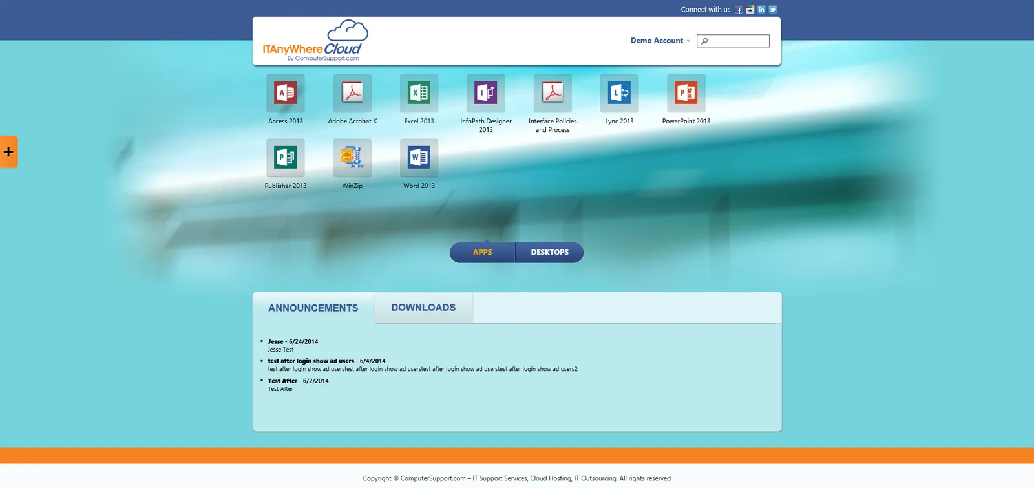Viewport: 1034px width, 488px height.
Task: Switch to the DESKTOPS view
Action: click(550, 252)
